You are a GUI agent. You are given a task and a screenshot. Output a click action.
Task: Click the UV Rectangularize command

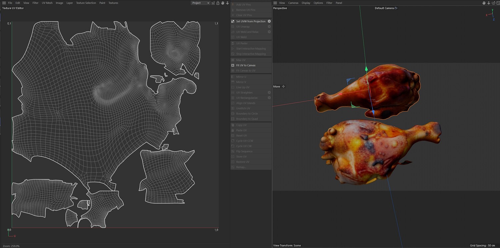click(251, 98)
